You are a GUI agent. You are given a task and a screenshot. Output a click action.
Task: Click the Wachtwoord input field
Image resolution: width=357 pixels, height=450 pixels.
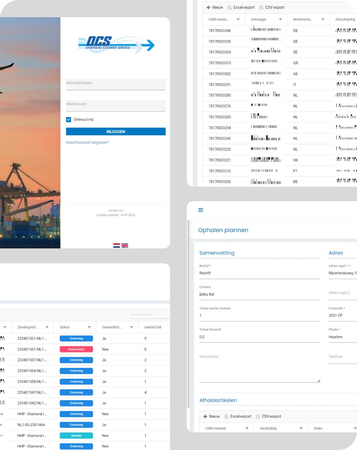point(116,106)
